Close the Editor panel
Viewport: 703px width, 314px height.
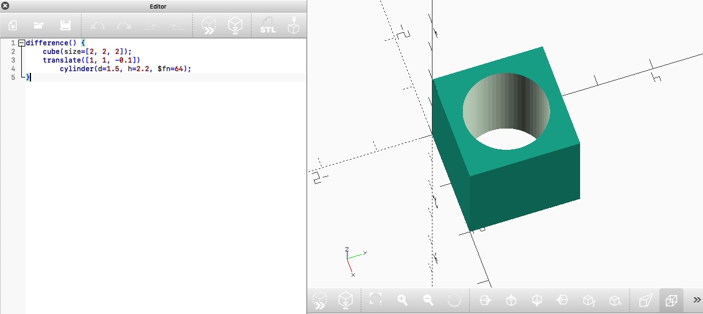5,6
